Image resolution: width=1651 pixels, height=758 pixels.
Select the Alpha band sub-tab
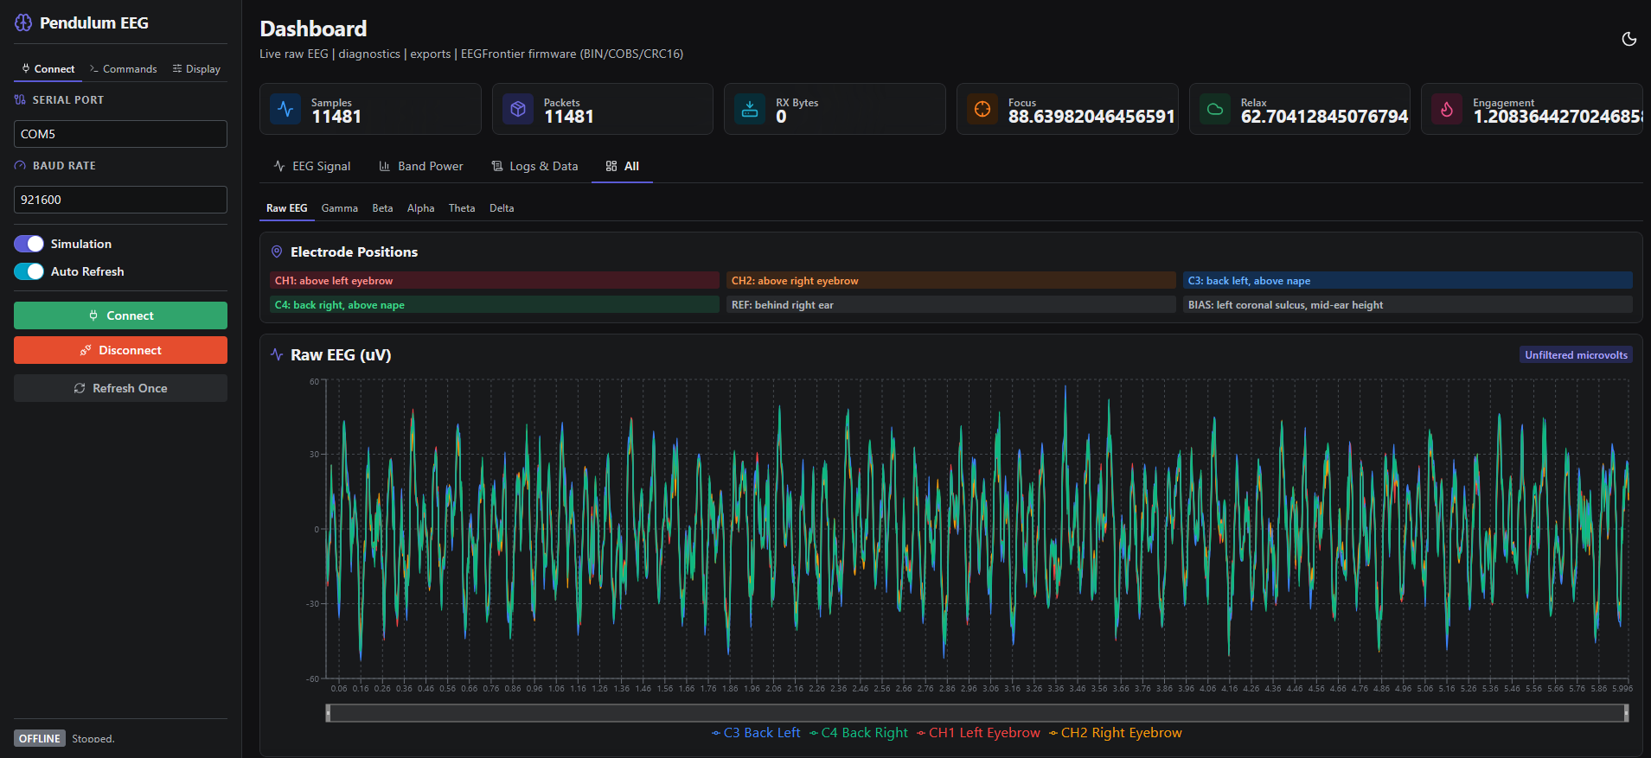tap(420, 208)
